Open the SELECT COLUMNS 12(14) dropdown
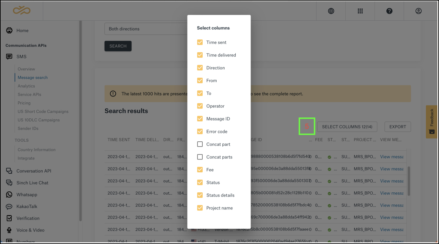This screenshot has height=244, width=439. click(x=347, y=127)
